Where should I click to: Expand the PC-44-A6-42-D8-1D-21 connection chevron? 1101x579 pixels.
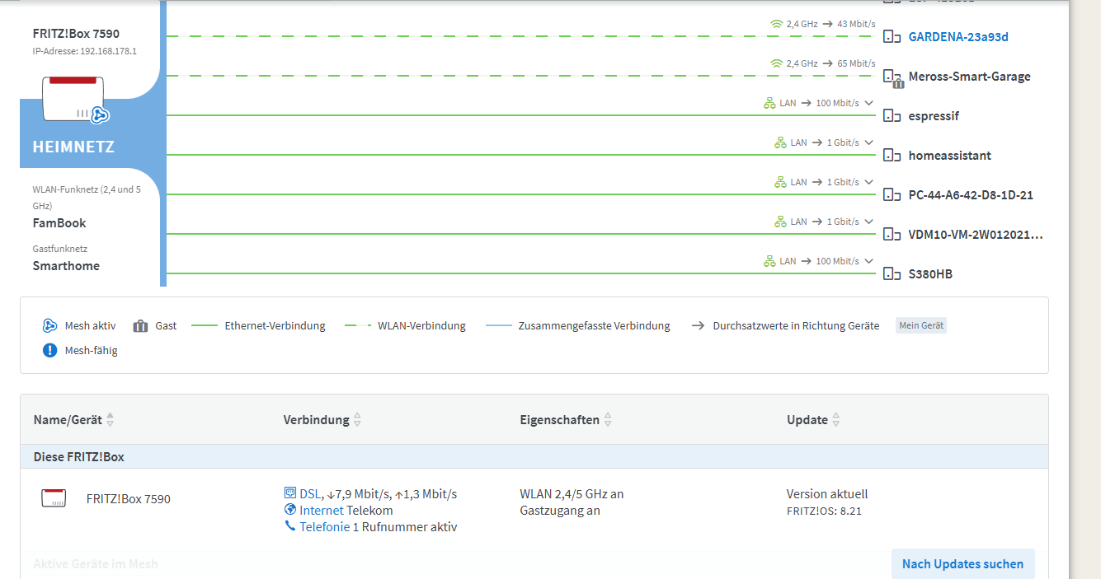tap(868, 182)
